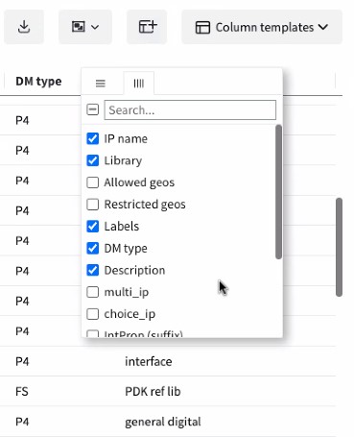Enable the choice_ip column
This screenshot has width=354, height=437.
tap(93, 314)
